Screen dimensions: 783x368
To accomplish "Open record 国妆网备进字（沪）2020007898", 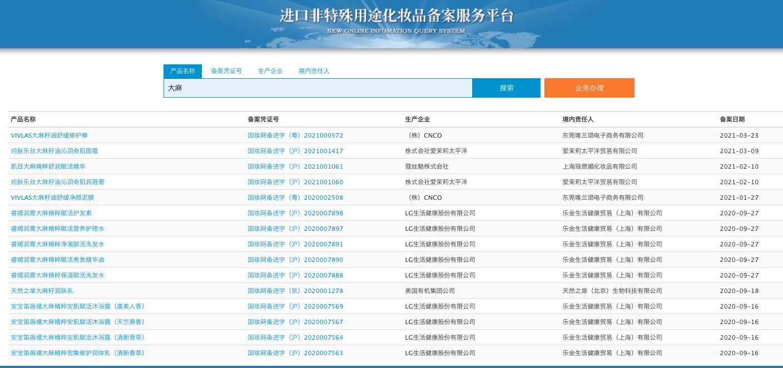I will (295, 213).
